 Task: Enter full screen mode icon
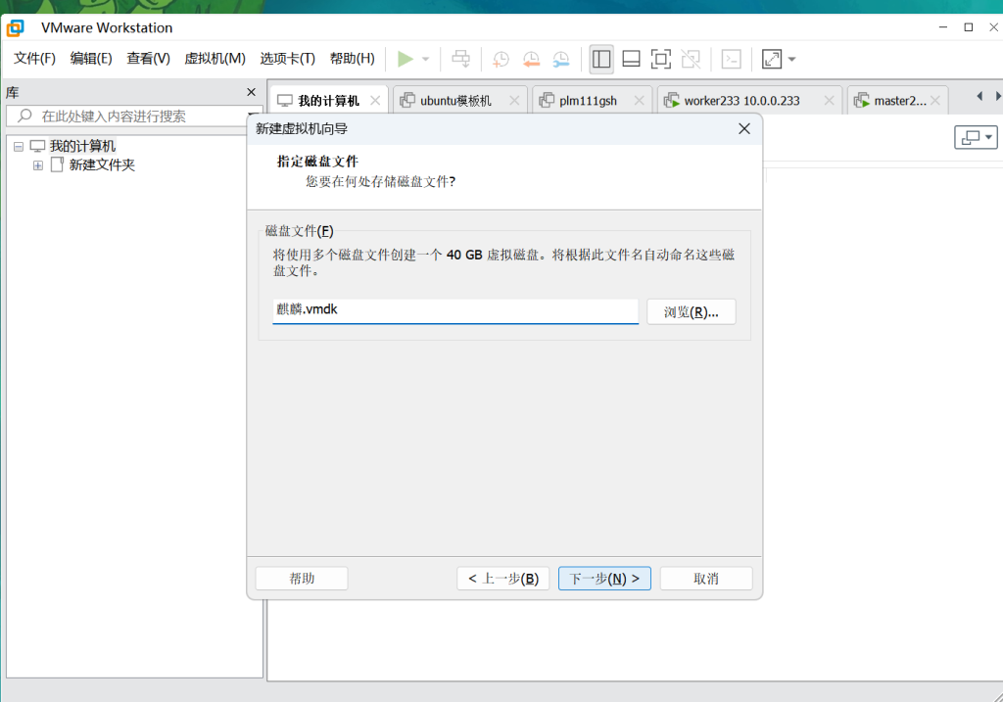[661, 59]
